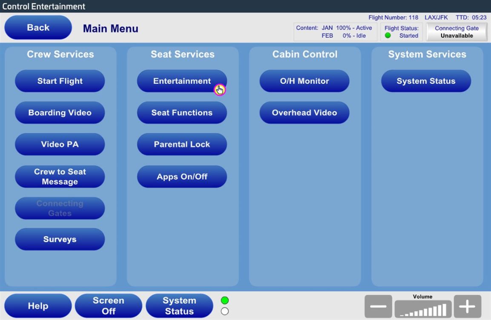
Task: Open Help from the bottom bar
Action: pos(38,306)
